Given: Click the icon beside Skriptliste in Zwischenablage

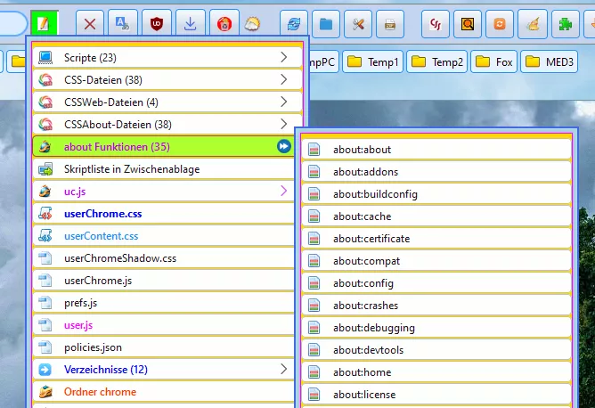Looking at the screenshot, I should point(45,169).
